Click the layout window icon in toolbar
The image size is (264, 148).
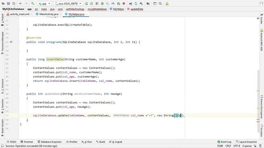point(155,4)
